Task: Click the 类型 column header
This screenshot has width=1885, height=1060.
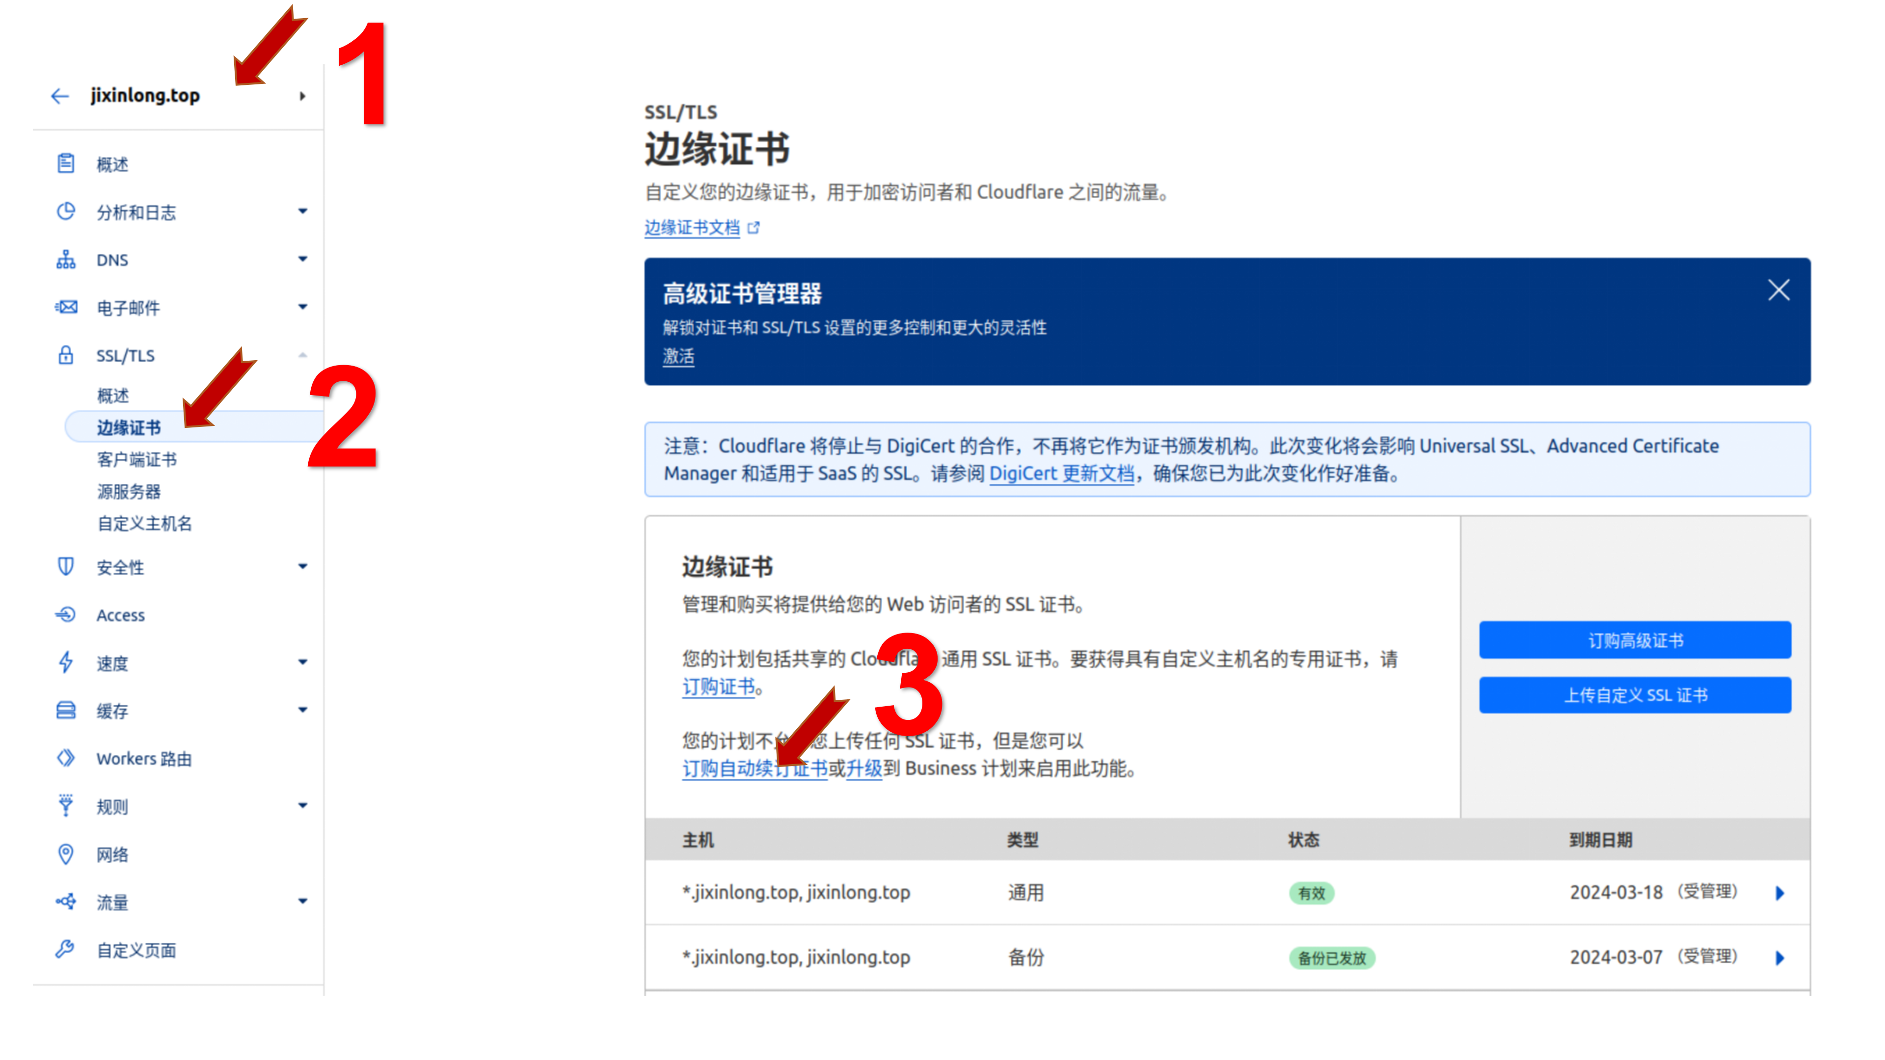Action: pos(1023,840)
